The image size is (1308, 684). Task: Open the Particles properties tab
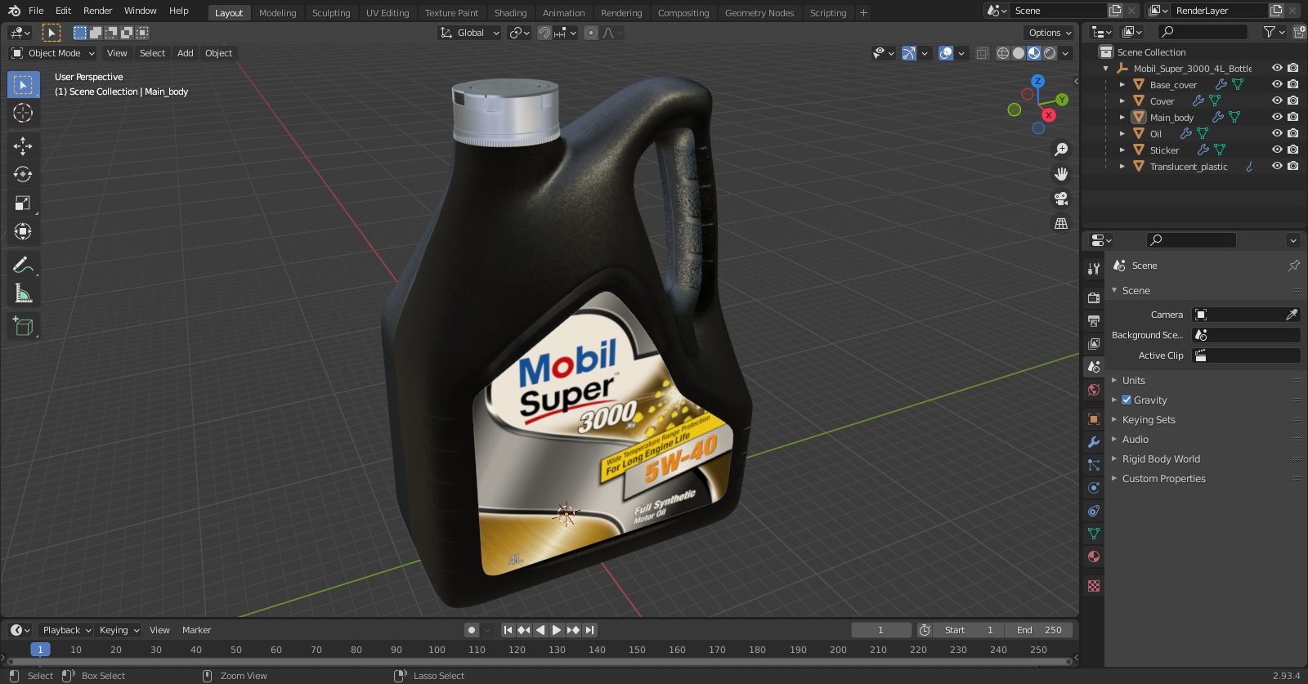pos(1094,465)
